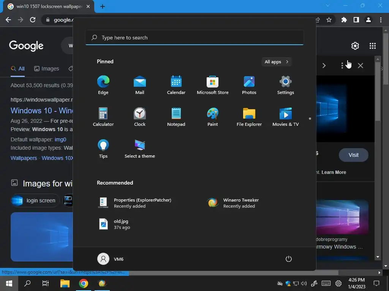The image size is (389, 291).
Task: Open the Google apps grid
Action: pos(373,46)
